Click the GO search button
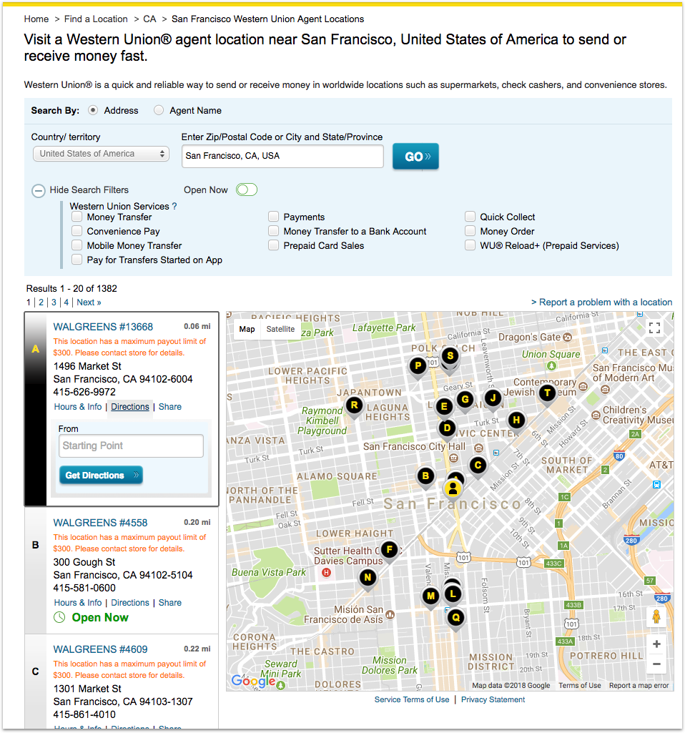The width and height of the screenshot is (685, 733). click(x=415, y=156)
